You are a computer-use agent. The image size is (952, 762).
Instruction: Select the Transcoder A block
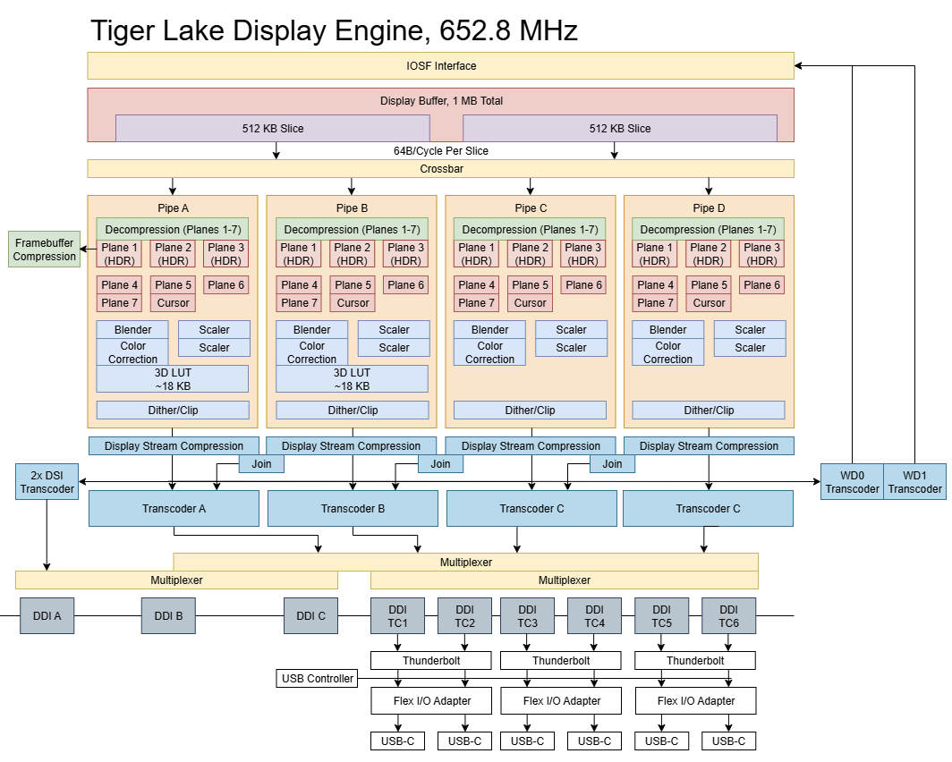tap(174, 508)
